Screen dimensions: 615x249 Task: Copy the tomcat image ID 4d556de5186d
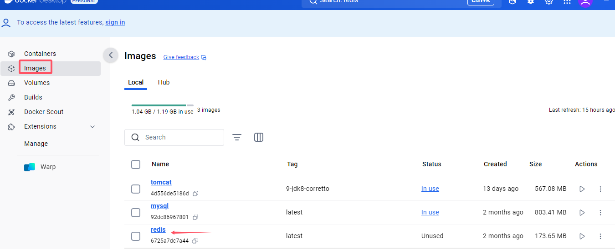195,194
